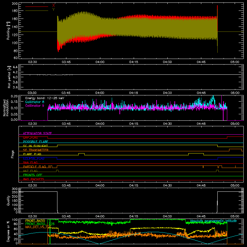Click the 'Roll period [s]' axis title

point(9,77)
